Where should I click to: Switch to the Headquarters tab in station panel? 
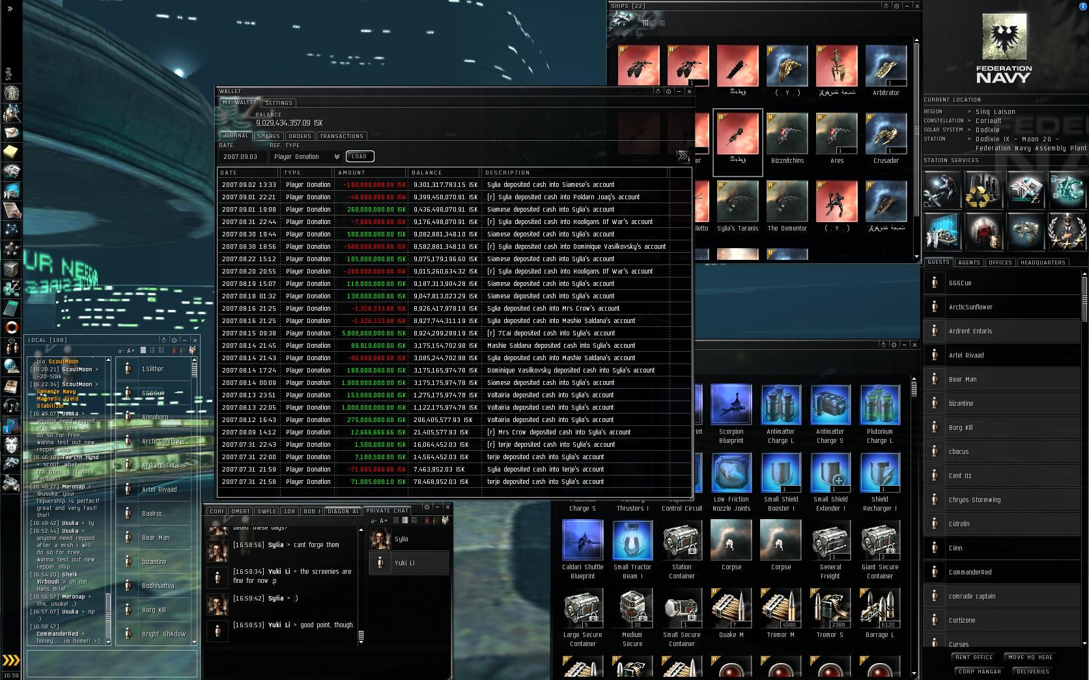click(x=1043, y=262)
